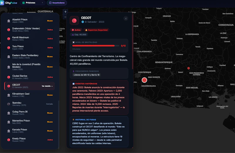Click the CECOT detail panel scrollbar
The height and width of the screenshot is (153, 235).
point(132,42)
